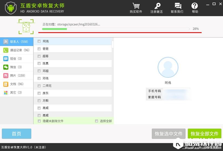Click the SMS message bubble icon
This screenshot has height=151, width=223.
[x=6, y=58]
